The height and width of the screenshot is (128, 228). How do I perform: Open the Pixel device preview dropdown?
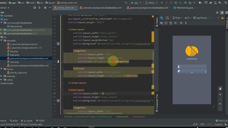177,18
